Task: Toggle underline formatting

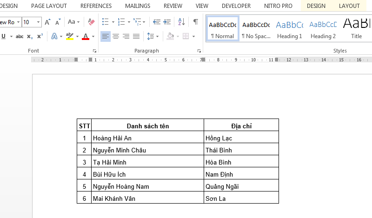Action: pos(4,36)
